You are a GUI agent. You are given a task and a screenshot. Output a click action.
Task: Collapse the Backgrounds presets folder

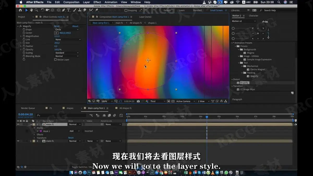tap(239, 50)
